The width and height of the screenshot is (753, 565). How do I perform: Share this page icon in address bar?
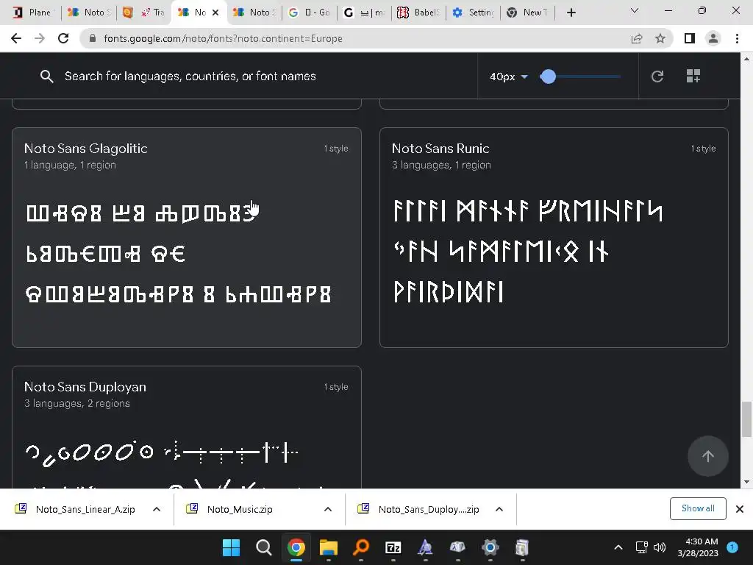pyautogui.click(x=637, y=38)
